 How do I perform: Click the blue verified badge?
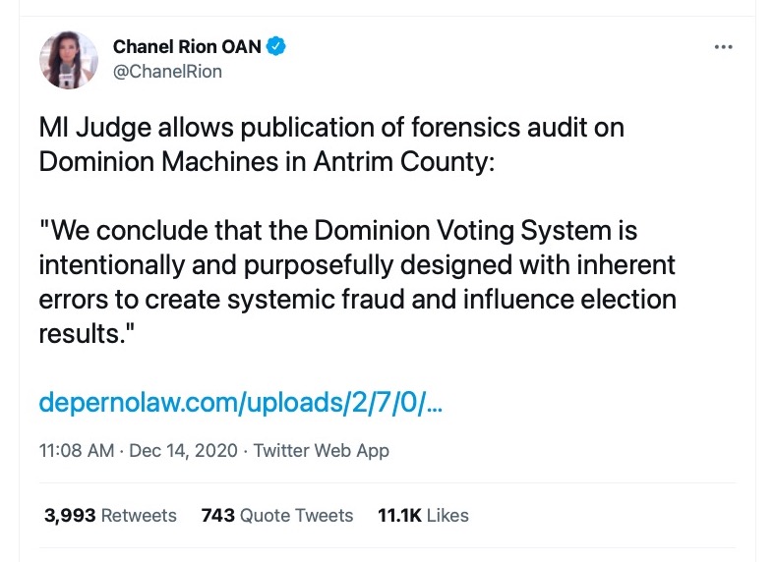278,46
